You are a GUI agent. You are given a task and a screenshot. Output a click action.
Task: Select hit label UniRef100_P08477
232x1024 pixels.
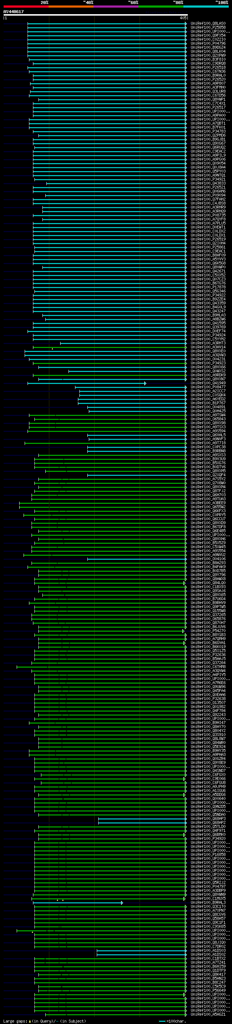pyautogui.click(x=208, y=387)
